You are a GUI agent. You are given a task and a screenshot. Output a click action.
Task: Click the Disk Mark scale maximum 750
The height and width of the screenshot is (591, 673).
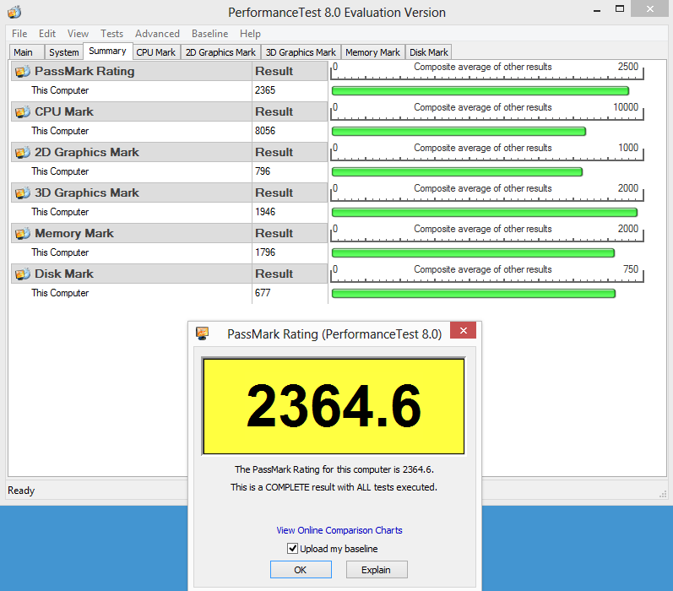click(631, 269)
